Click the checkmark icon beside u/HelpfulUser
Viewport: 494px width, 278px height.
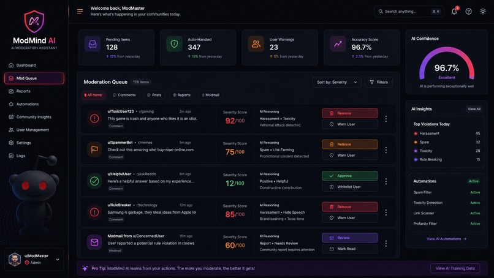[x=94, y=181]
